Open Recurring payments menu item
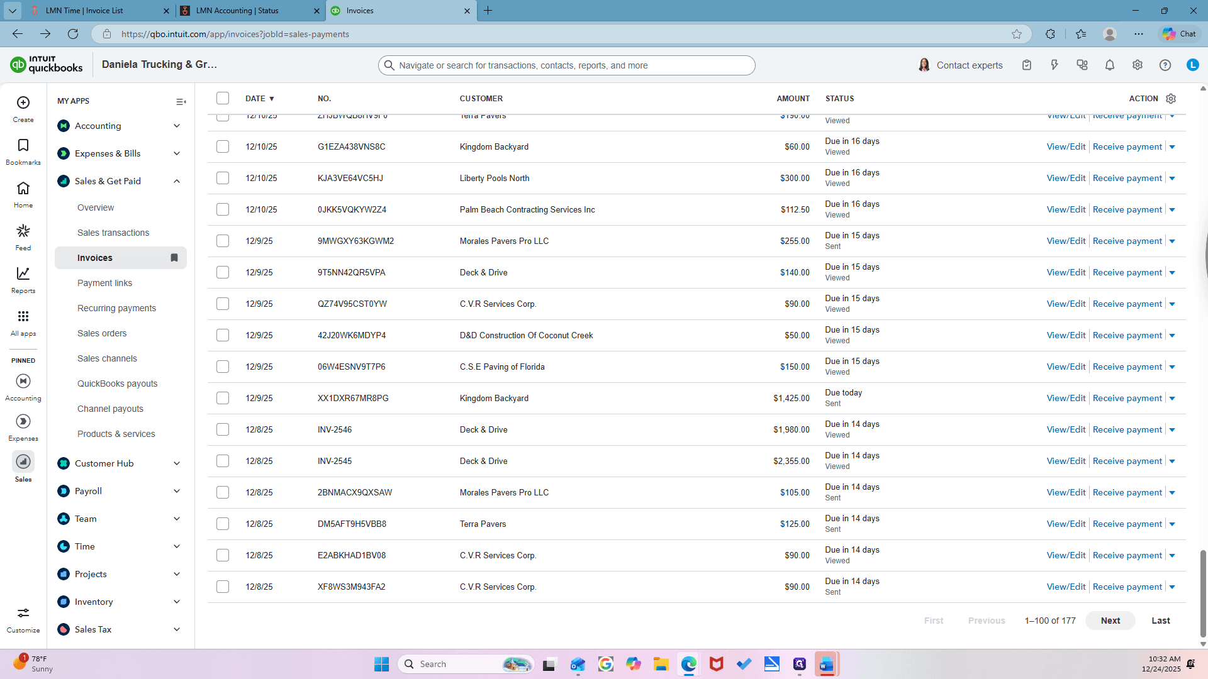The height and width of the screenshot is (679, 1208). pyautogui.click(x=117, y=308)
